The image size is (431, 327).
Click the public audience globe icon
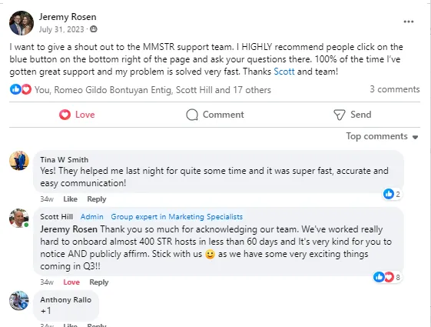[x=94, y=29]
